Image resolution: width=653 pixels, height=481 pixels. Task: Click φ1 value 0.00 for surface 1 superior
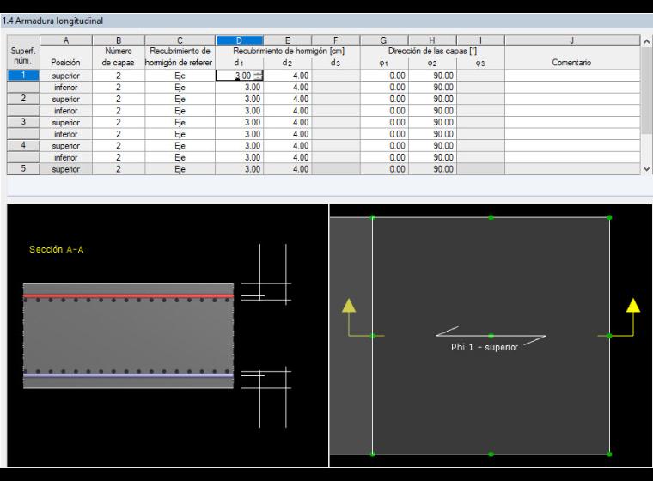click(384, 76)
